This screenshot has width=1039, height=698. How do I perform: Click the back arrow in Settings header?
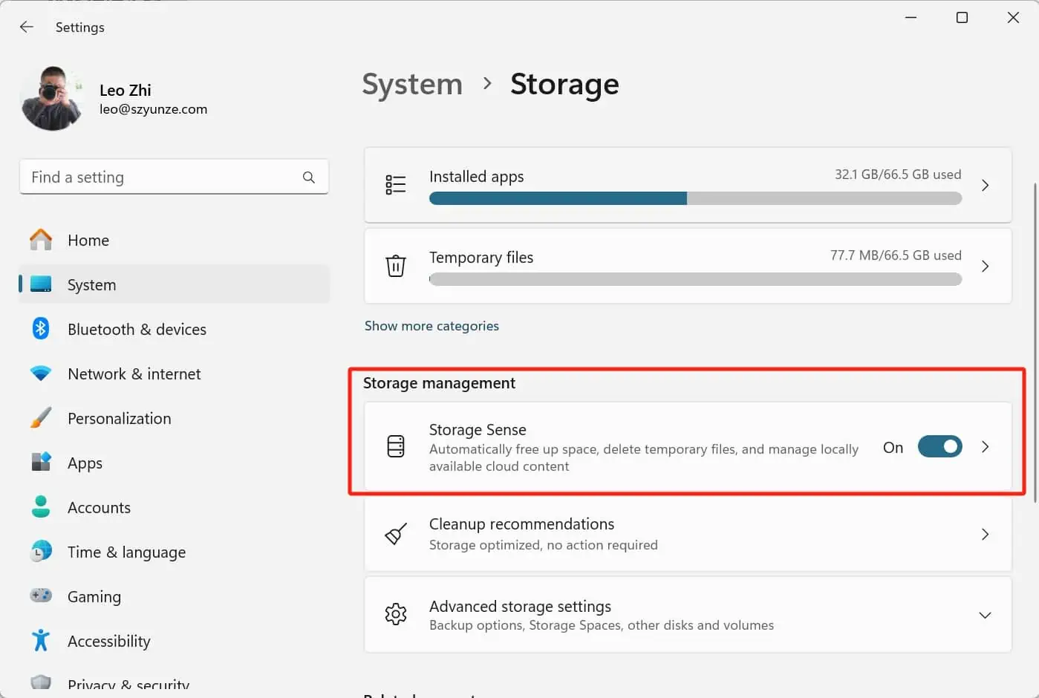(27, 27)
